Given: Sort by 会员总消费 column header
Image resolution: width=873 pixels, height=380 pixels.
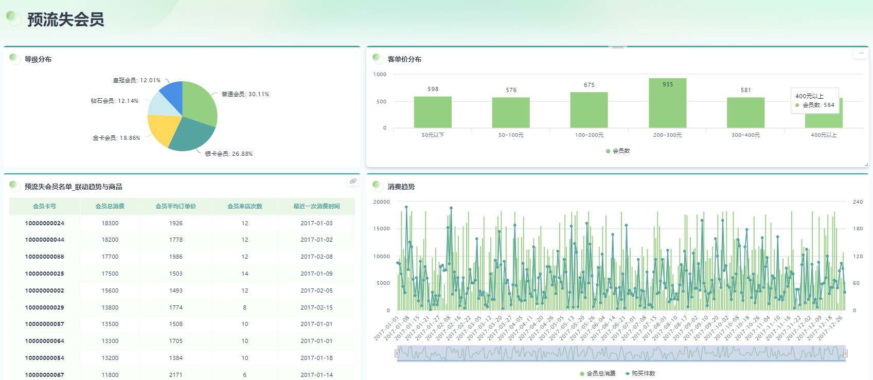Looking at the screenshot, I should (x=110, y=206).
